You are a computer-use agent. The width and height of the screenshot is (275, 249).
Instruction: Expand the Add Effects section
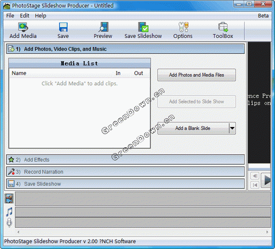[125, 159]
